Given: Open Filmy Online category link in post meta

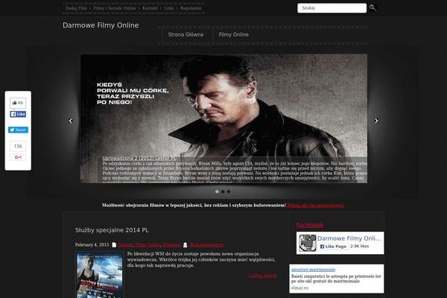Looking at the screenshot, I should coord(148,245).
